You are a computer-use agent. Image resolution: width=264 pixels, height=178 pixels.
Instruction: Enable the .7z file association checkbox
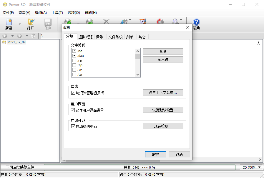pyautogui.click(x=74, y=70)
